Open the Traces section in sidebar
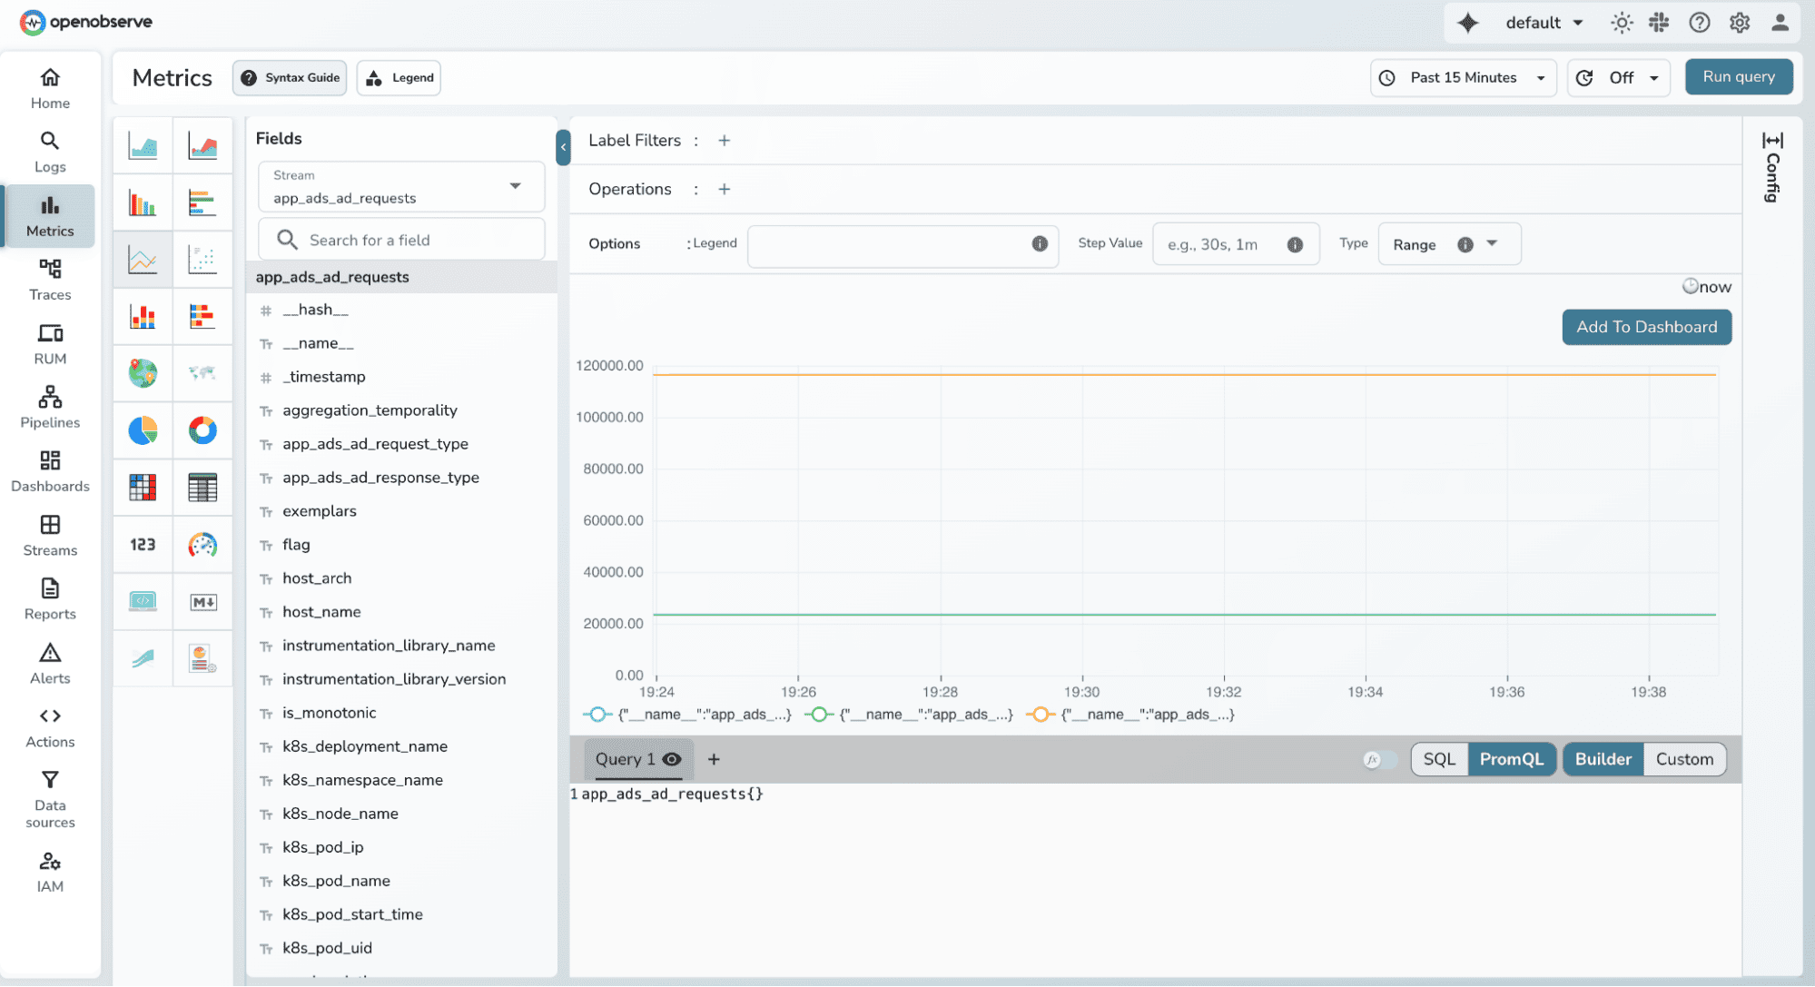 [50, 279]
